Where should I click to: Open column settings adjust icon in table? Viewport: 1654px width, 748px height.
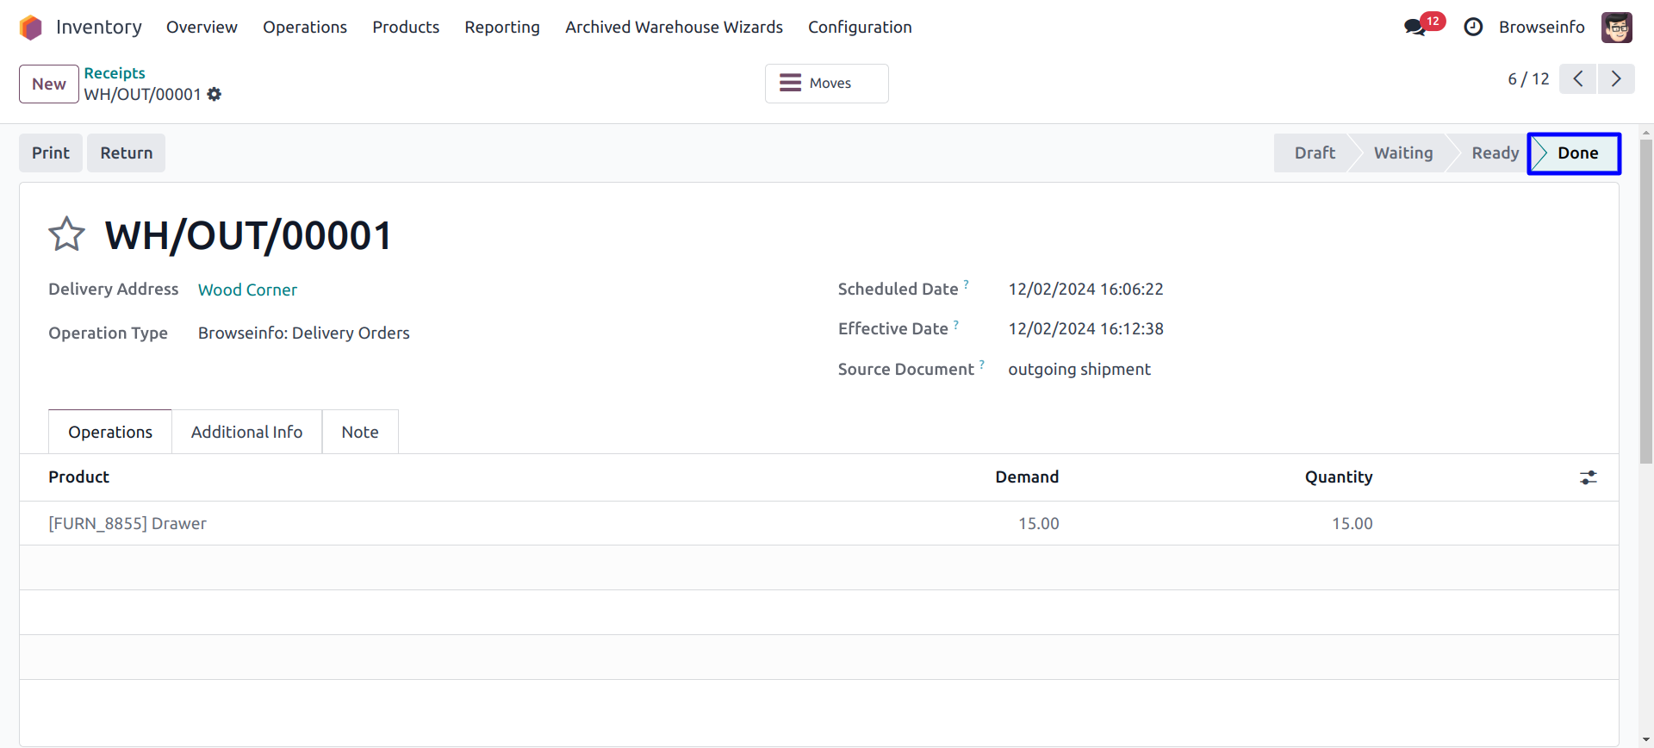click(1588, 477)
